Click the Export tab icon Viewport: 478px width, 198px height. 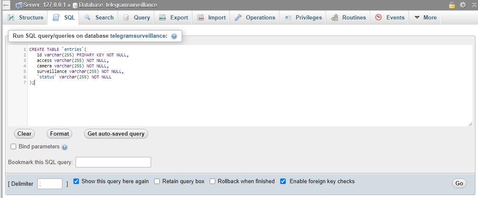(163, 17)
